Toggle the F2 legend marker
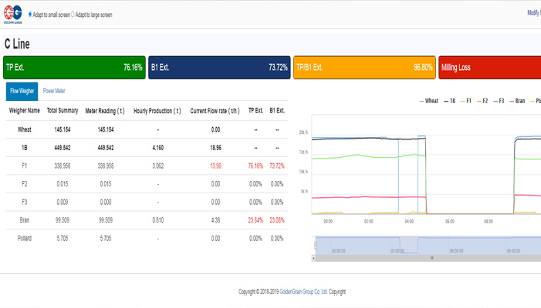Screen dimensions: 541x308 [x=482, y=101]
